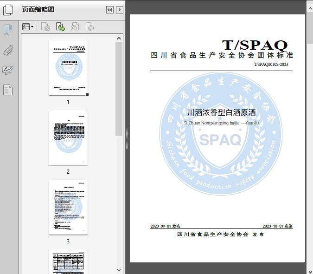The width and height of the screenshot is (313, 274).
Task: Select the partially visible page 4 thumbnail
Action: coord(68,261)
